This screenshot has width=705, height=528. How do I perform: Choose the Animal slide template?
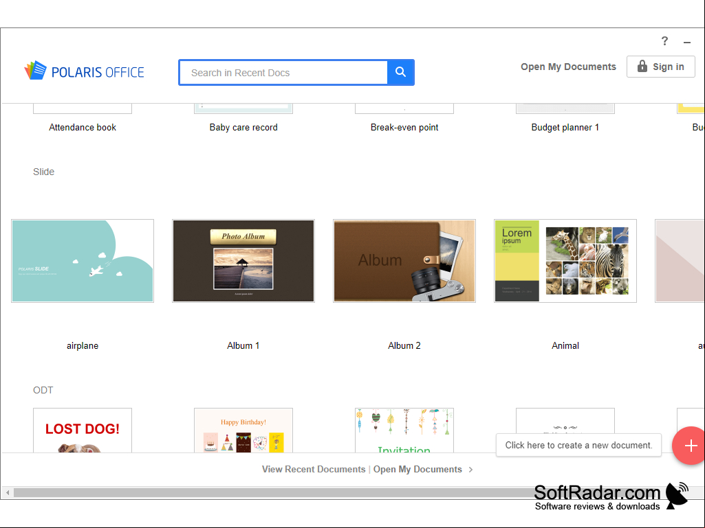[565, 261]
